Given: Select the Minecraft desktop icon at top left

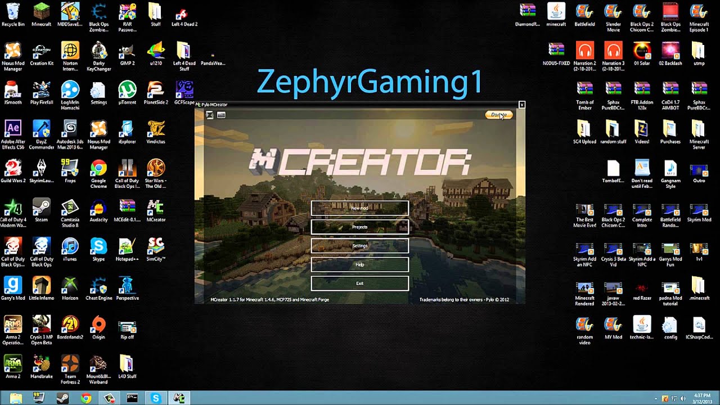Looking at the screenshot, I should click(x=41, y=15).
